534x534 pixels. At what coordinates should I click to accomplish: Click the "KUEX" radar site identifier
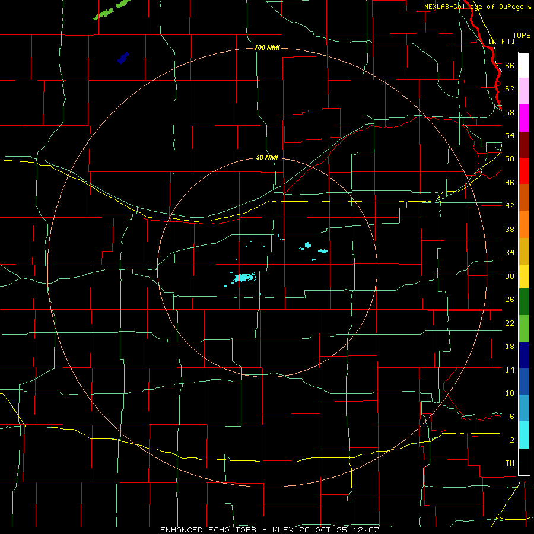pos(282,530)
